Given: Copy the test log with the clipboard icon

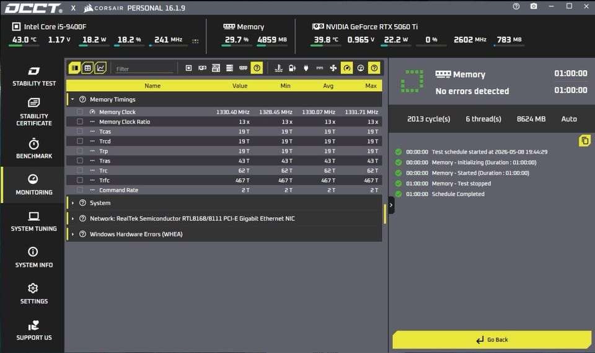Looking at the screenshot, I should coord(584,141).
